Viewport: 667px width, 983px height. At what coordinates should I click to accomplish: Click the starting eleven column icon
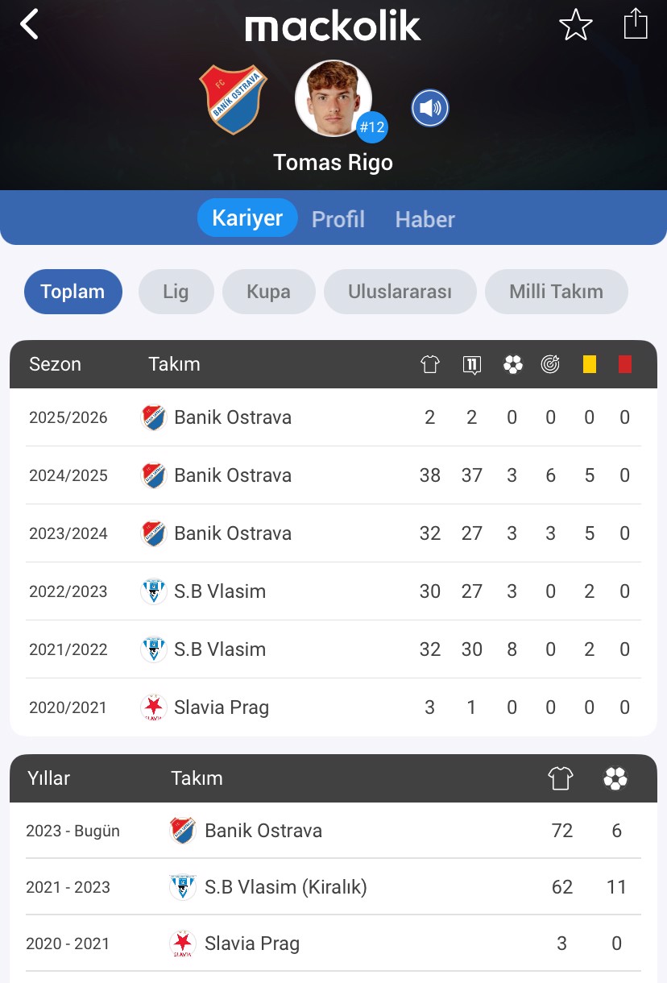pos(472,364)
